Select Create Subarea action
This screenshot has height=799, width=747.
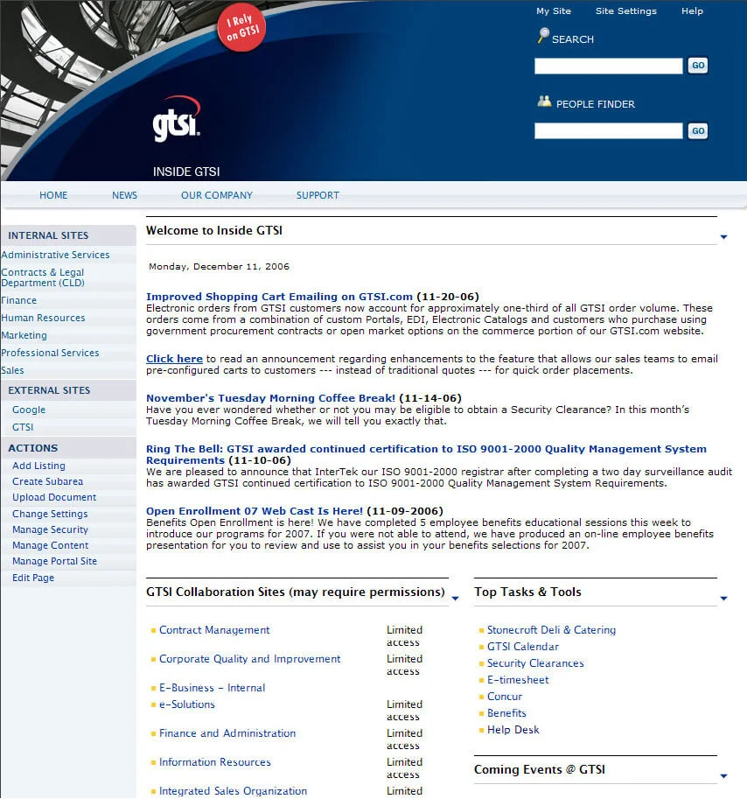coord(47,481)
